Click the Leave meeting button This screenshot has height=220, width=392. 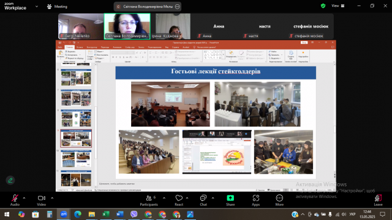coord(378,200)
